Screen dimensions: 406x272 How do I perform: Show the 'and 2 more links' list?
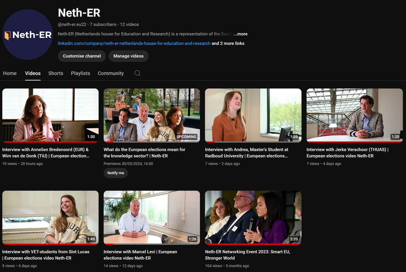[228, 43]
